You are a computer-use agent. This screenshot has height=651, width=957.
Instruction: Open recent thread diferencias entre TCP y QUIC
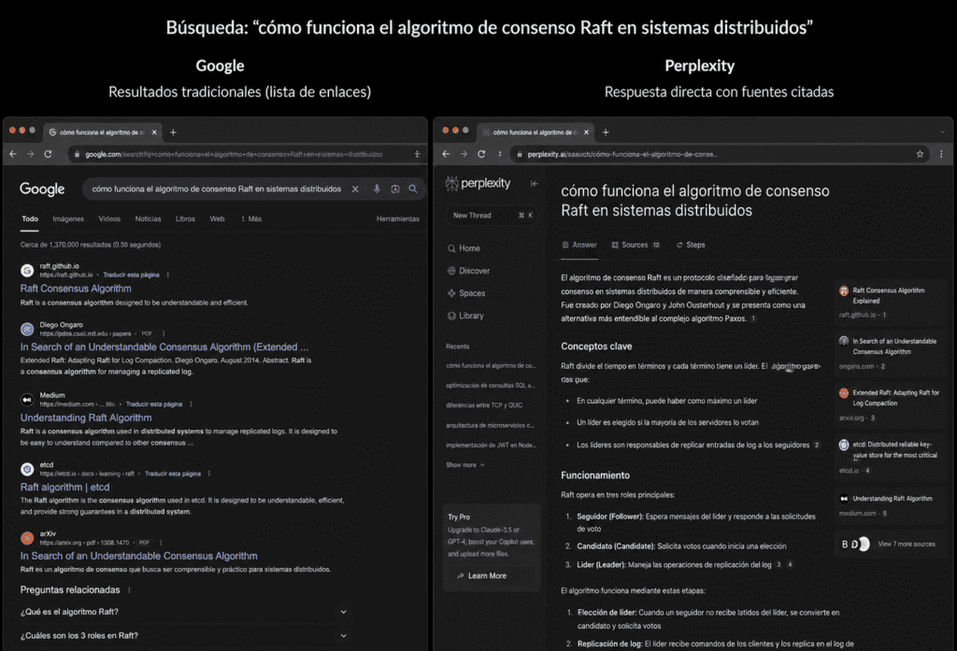[484, 405]
